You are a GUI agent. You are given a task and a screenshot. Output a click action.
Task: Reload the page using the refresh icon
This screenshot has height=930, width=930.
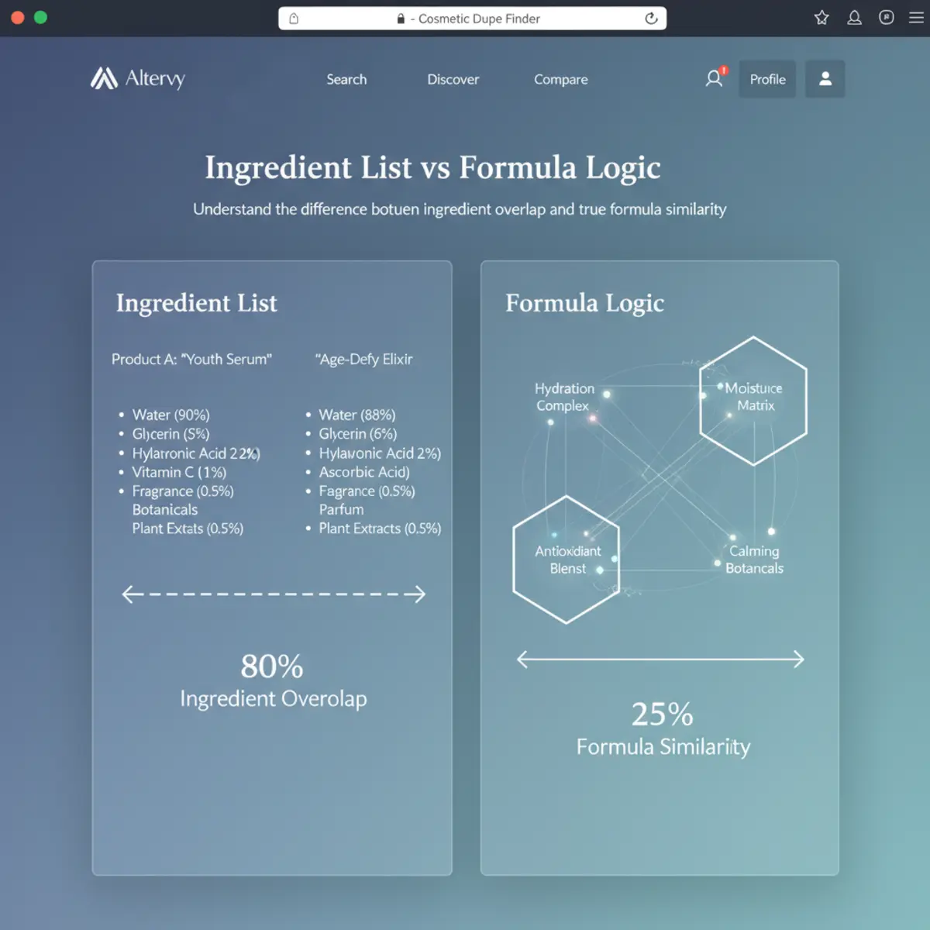point(651,19)
